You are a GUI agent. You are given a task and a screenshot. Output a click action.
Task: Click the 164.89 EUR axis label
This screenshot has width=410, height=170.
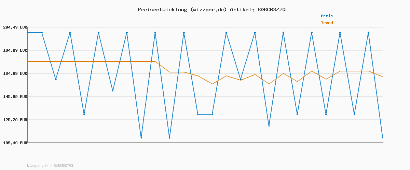click(x=15, y=73)
